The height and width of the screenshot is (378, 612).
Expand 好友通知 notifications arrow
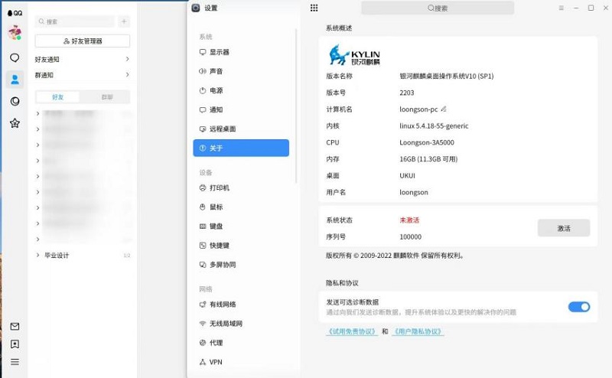click(x=127, y=59)
